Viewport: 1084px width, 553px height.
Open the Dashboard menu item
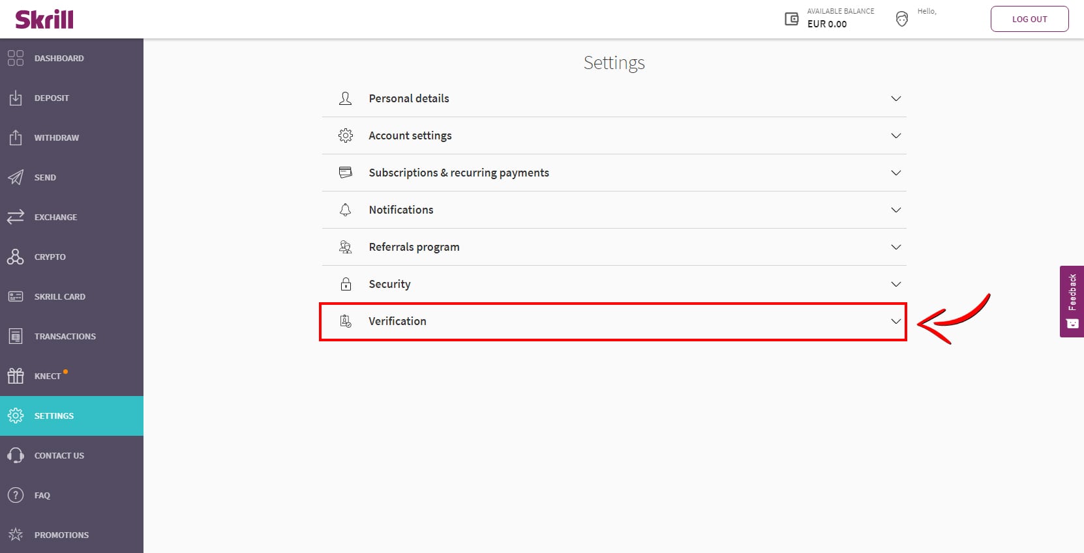tap(72, 58)
